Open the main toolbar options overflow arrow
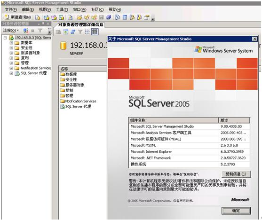The width and height of the screenshot is (262, 220). (153, 19)
